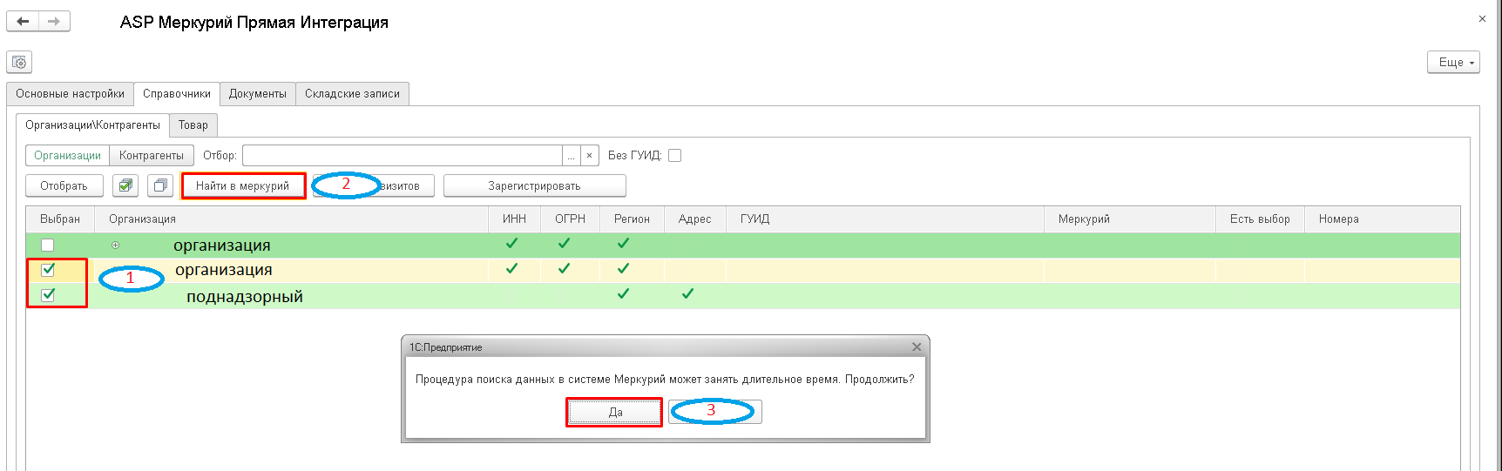
Task: Go forward with the right arrow button
Action: click(x=54, y=21)
